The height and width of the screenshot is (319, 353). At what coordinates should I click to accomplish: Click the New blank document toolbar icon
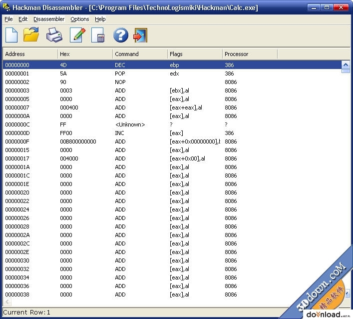tap(11, 35)
